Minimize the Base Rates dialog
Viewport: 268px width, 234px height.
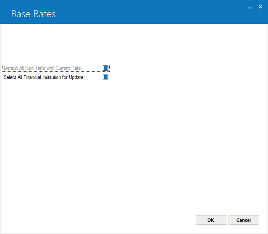point(250,7)
